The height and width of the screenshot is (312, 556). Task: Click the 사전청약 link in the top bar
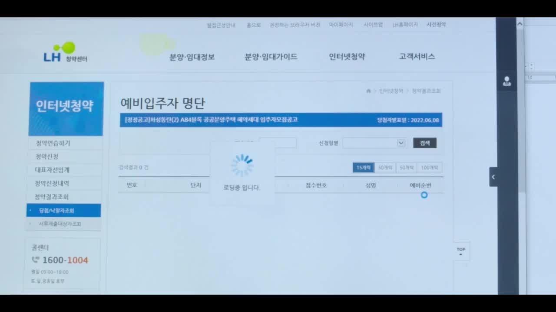[x=436, y=25]
